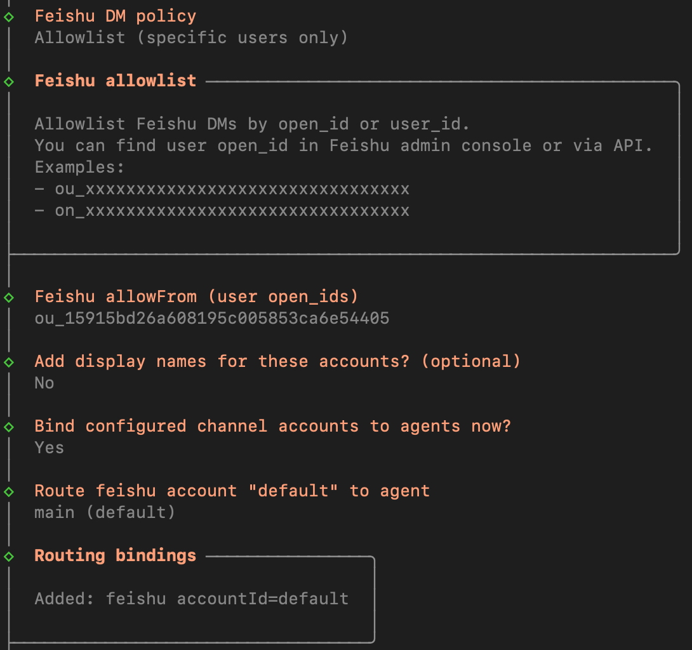This screenshot has height=650, width=692.
Task: Click the diamond next to Bind configured channel accounts
Action: (9, 427)
